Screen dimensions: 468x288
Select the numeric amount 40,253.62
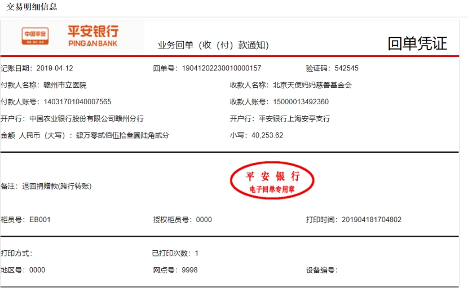[x=267, y=135]
